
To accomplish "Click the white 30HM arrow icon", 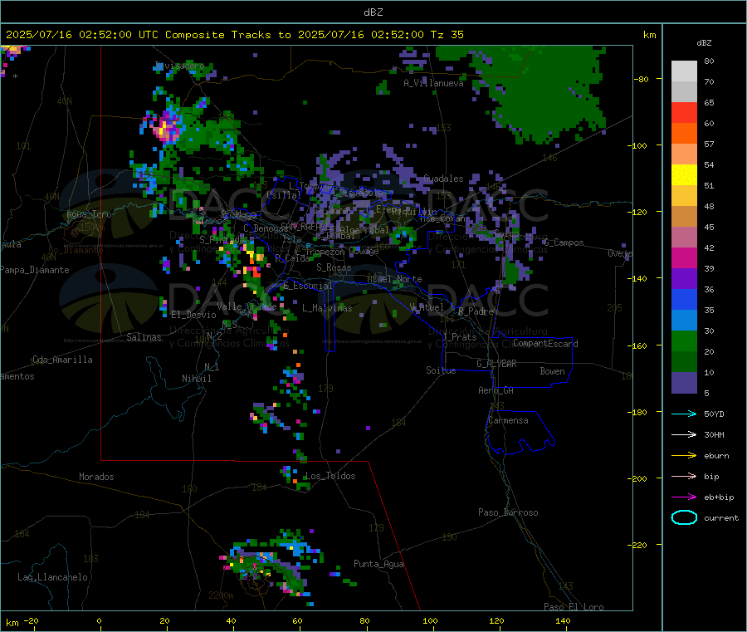I will pos(684,434).
